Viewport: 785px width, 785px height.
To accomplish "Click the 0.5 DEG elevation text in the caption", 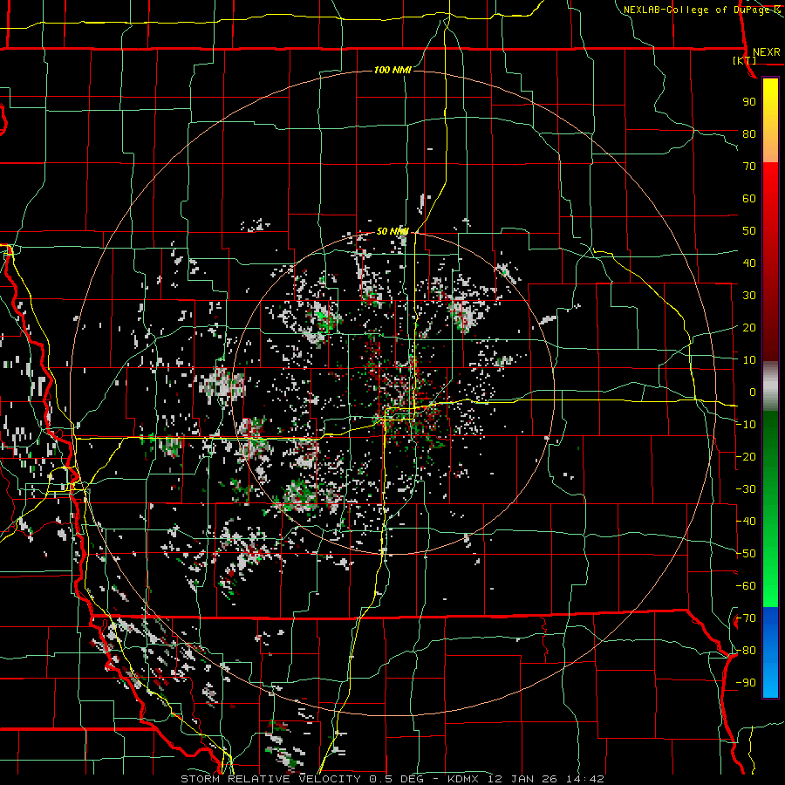I will coord(396,779).
